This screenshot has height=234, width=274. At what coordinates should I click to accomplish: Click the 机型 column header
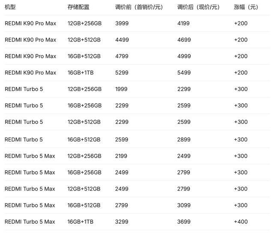10,7
